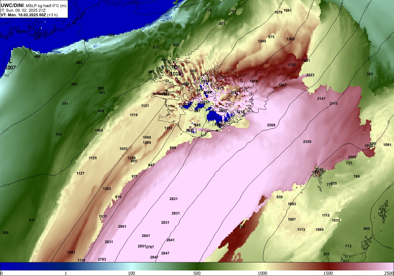
Task: Click the 2851 height value
Action: tap(142, 246)
